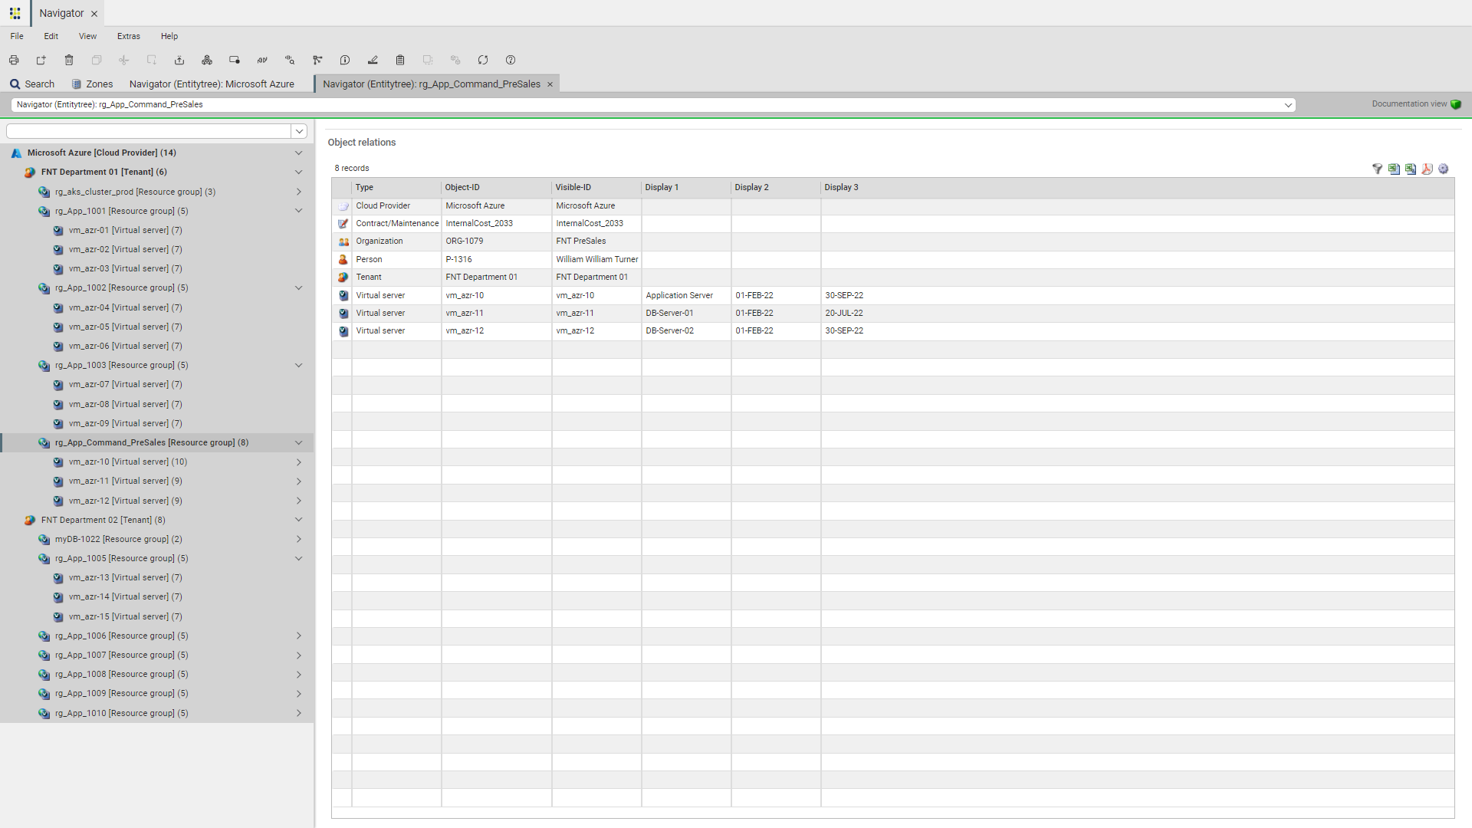Open the View menu
The width and height of the screenshot is (1472, 828).
87,36
